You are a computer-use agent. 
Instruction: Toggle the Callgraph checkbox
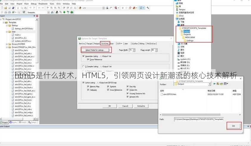88,90
